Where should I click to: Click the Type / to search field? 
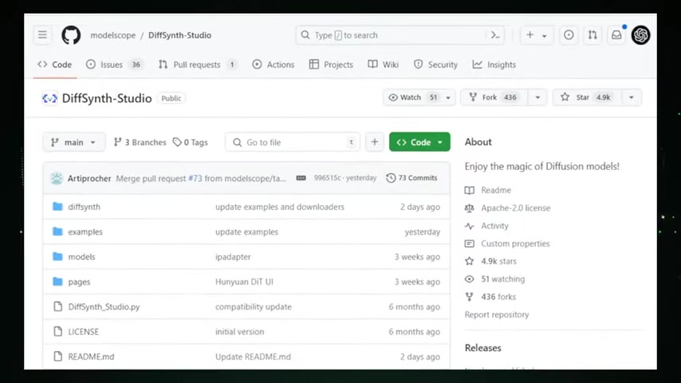pyautogui.click(x=400, y=35)
